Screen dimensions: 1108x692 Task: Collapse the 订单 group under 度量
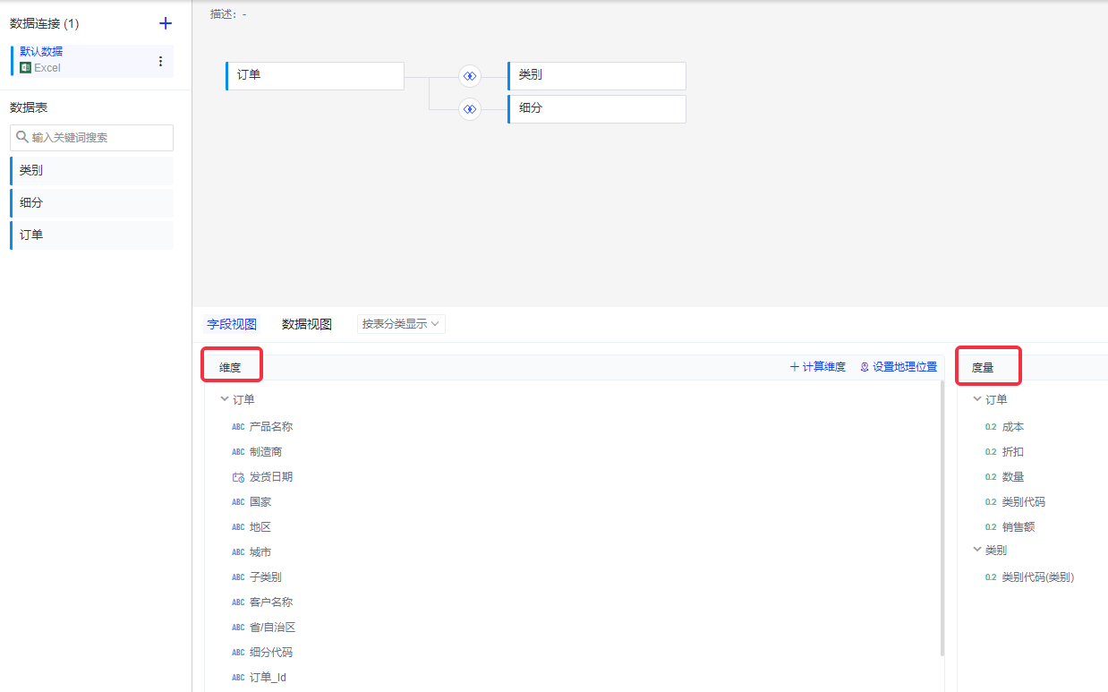977,399
